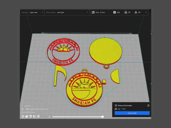
Task: Switch to left side view cube icon
Action: point(34,117)
